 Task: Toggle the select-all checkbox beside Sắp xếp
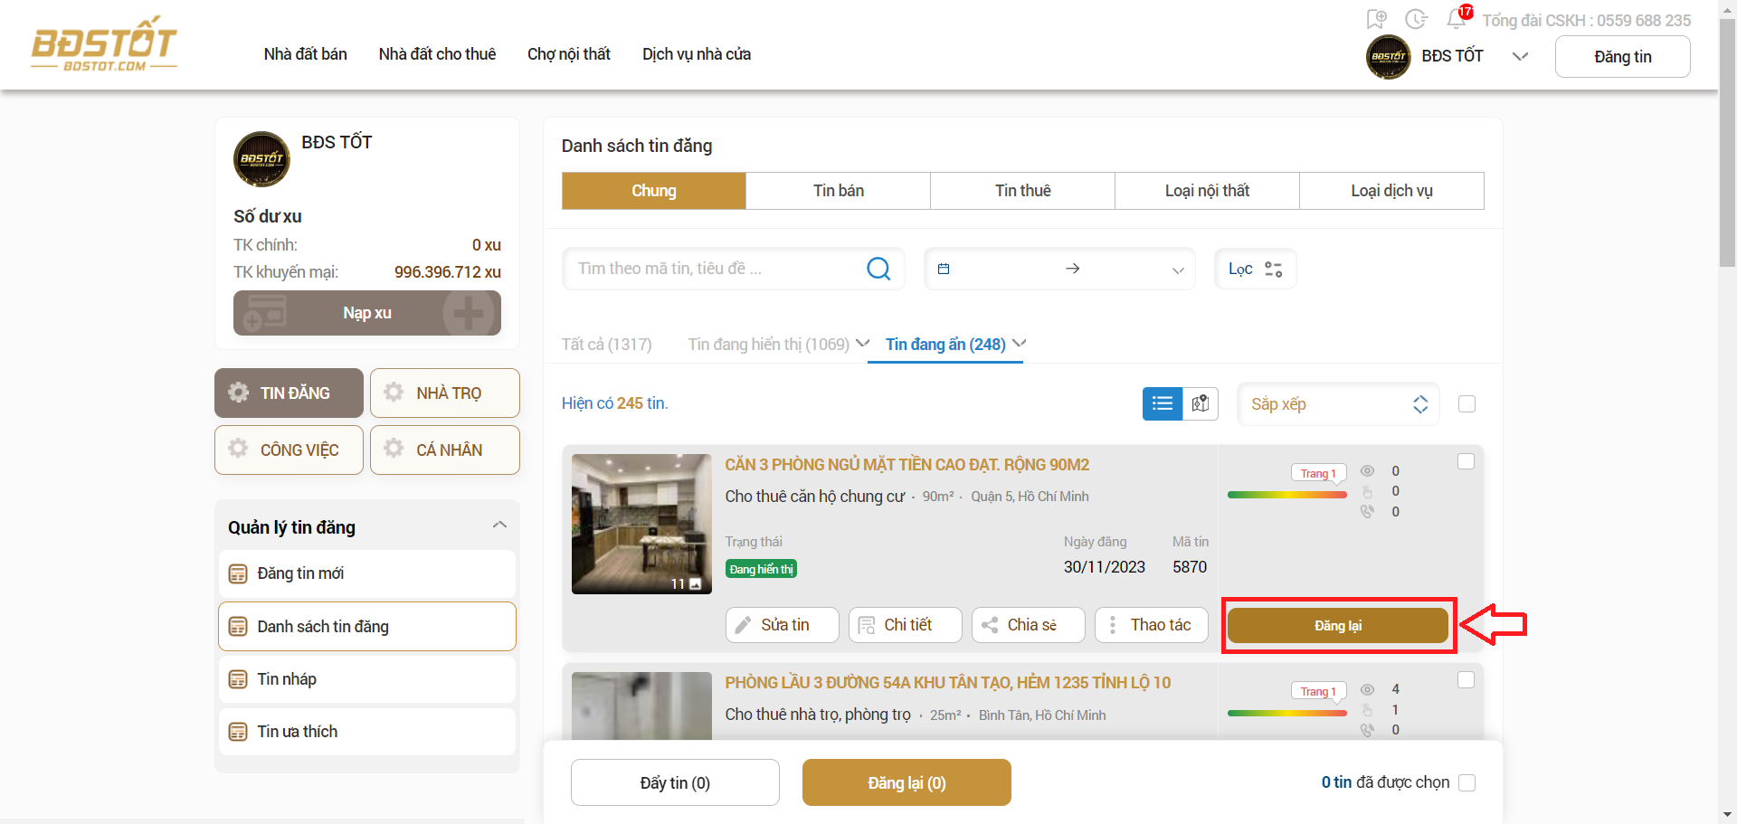coord(1466,403)
